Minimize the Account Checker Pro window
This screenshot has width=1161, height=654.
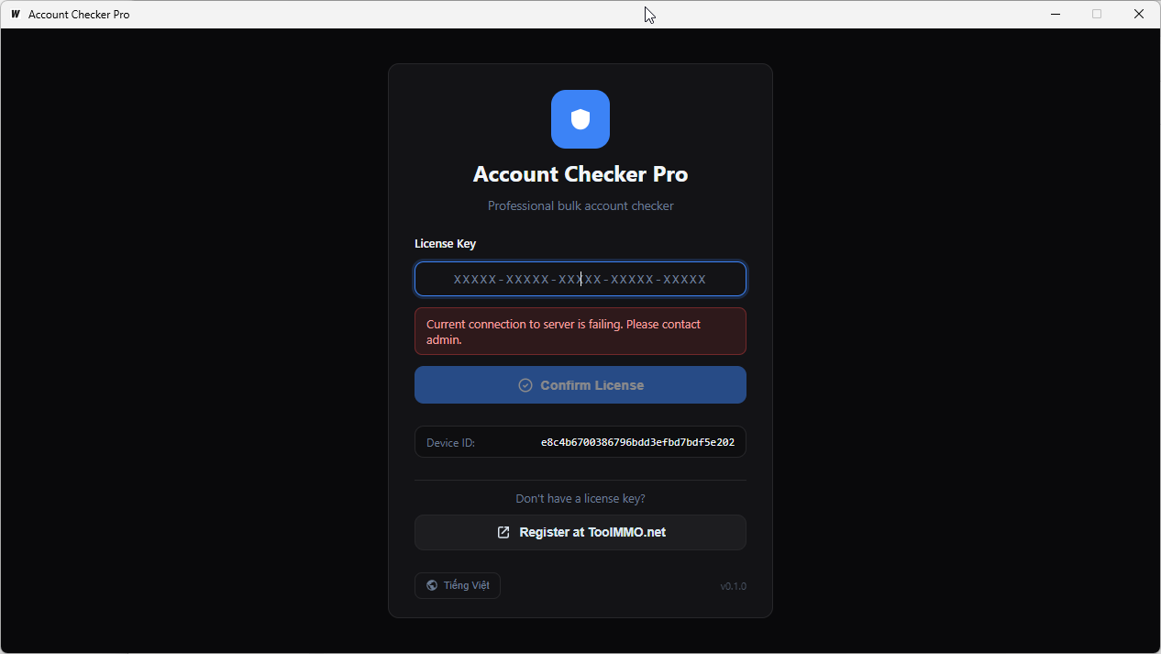coord(1056,14)
